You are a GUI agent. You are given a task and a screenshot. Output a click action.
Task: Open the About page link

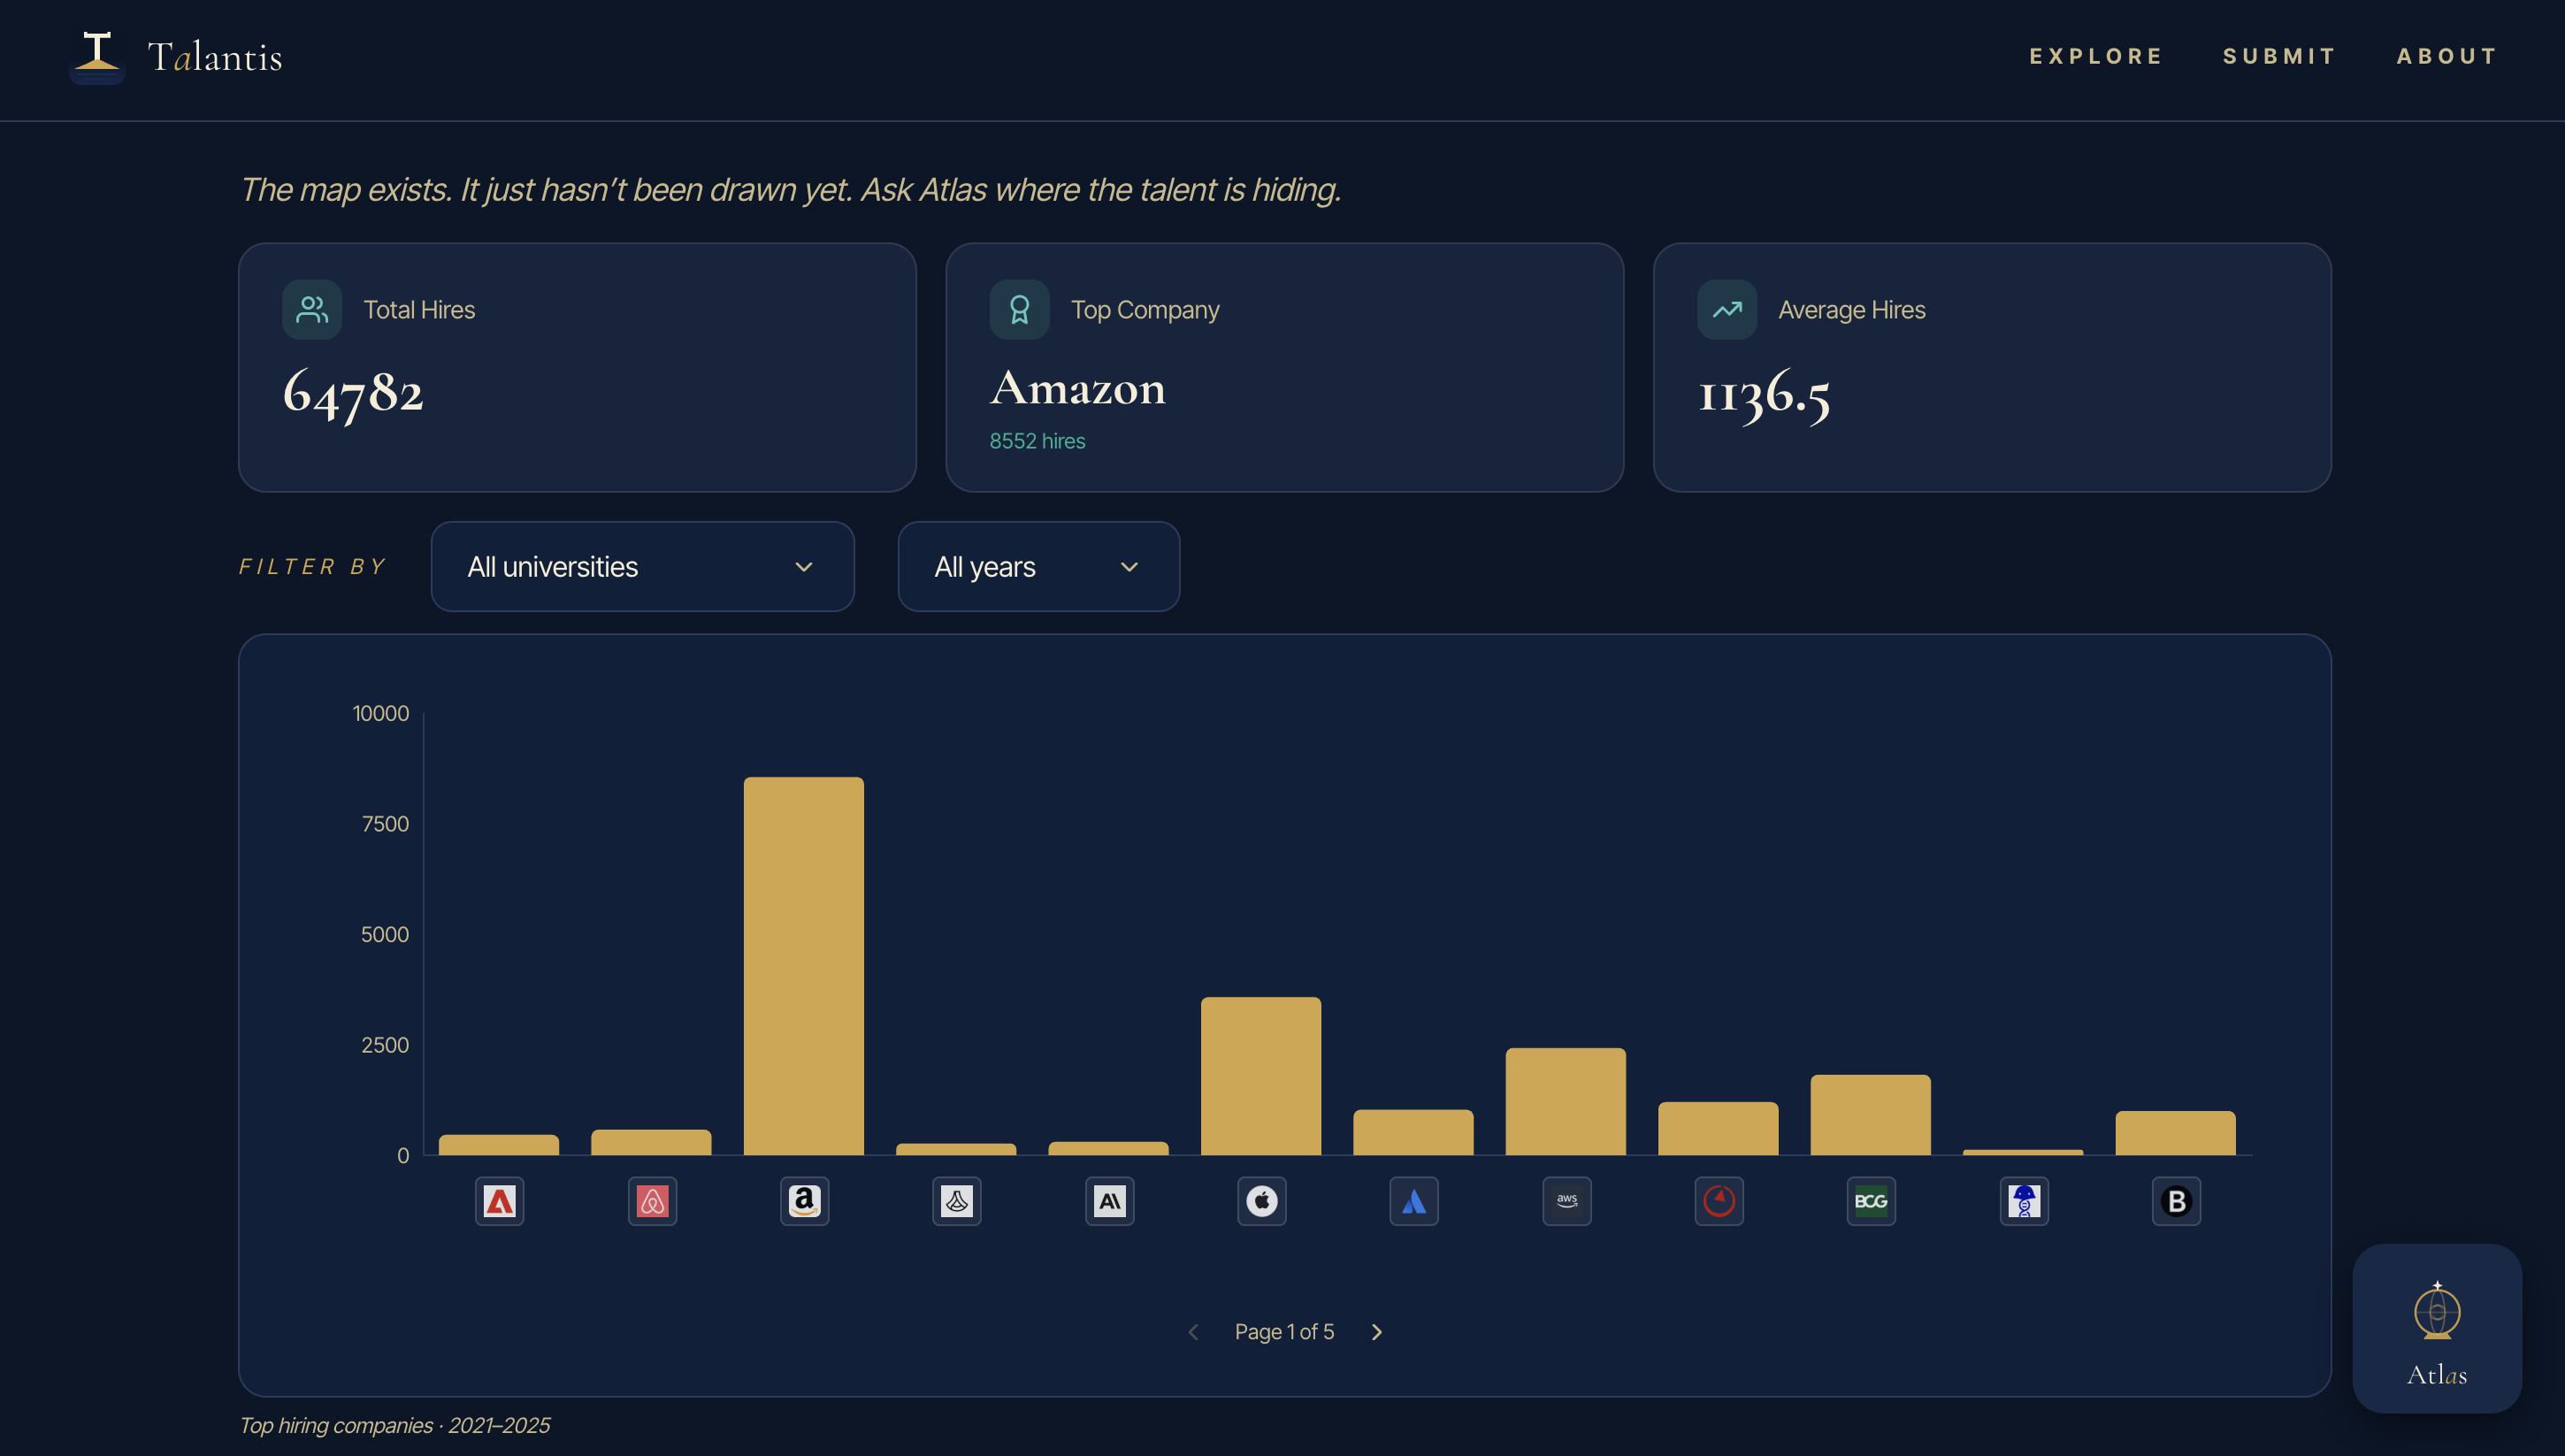(2446, 56)
